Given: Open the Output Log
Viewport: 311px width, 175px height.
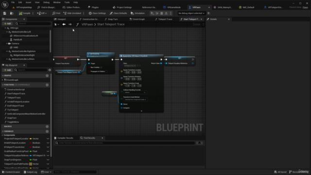Looking at the screenshot, I should [30, 172].
